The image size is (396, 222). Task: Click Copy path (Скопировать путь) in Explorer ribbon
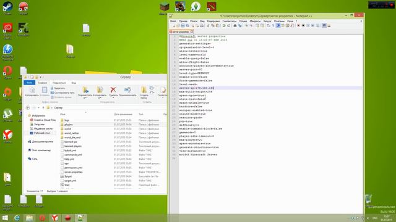(62, 92)
